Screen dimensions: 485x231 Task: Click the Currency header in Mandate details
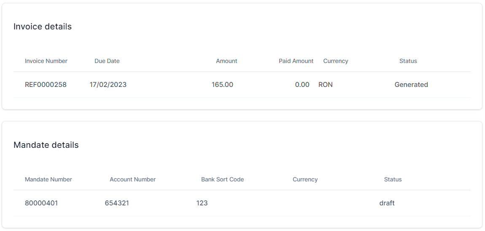point(305,179)
